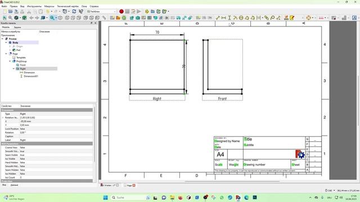
Task: Collapse the Page tree node
Action: [x=6, y=54]
